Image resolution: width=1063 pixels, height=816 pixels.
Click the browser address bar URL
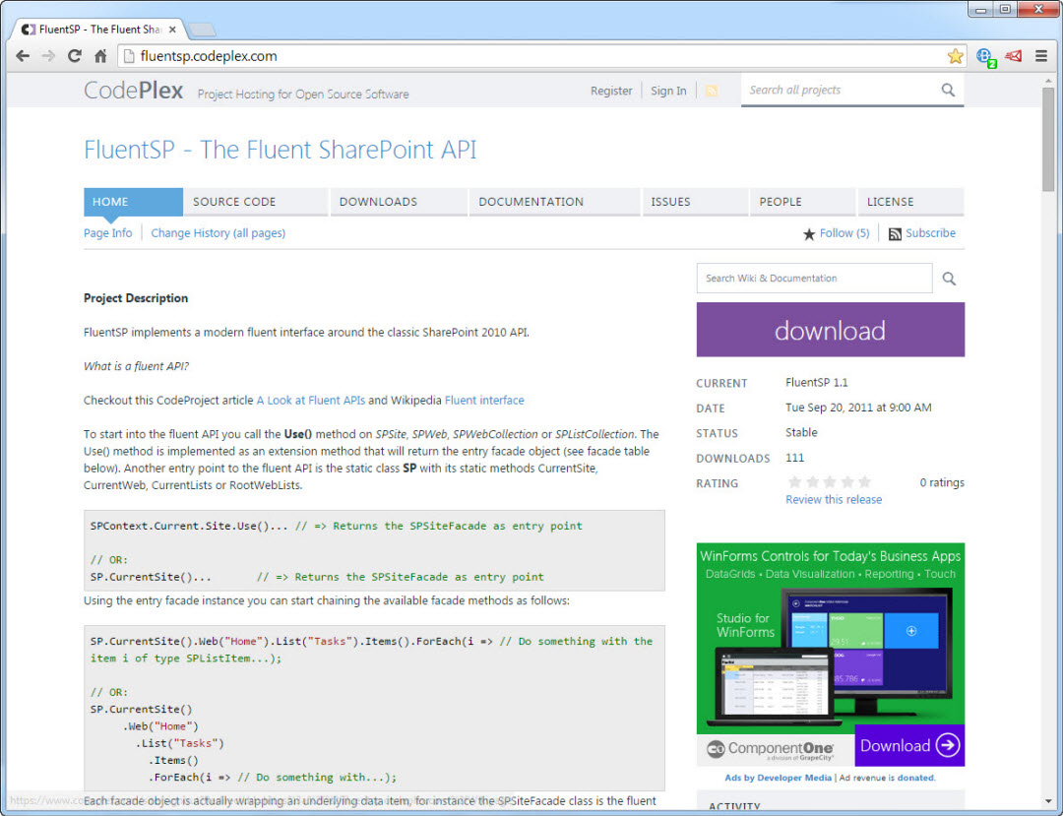(209, 56)
